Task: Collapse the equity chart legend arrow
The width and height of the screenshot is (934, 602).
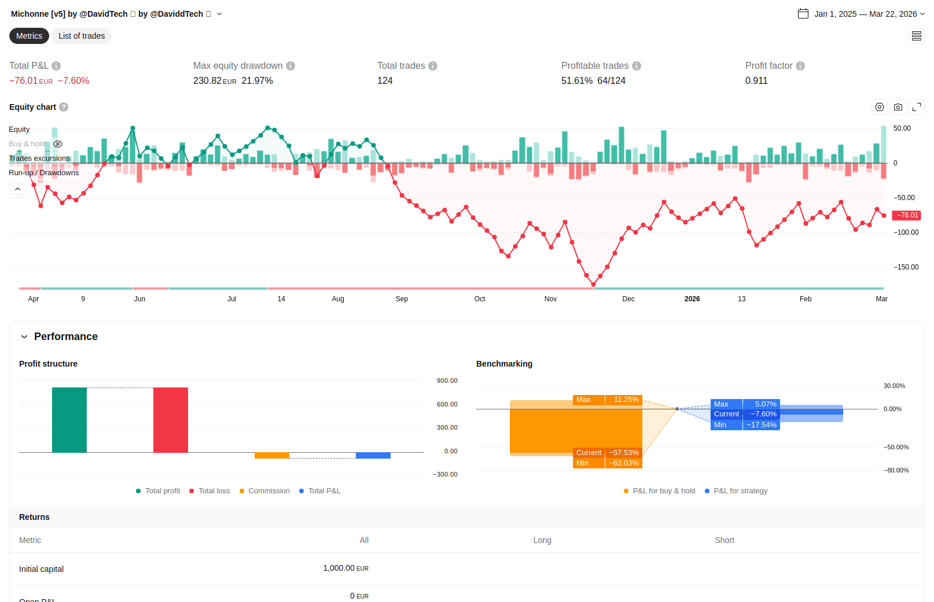Action: coord(17,189)
